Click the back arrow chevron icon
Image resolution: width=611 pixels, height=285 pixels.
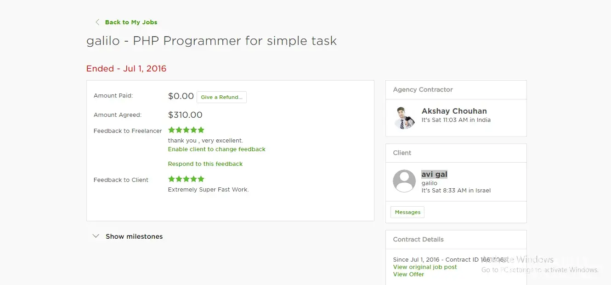(97, 22)
